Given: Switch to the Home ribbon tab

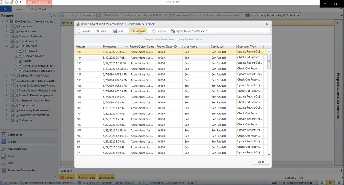Looking at the screenshot, I should (19, 9).
